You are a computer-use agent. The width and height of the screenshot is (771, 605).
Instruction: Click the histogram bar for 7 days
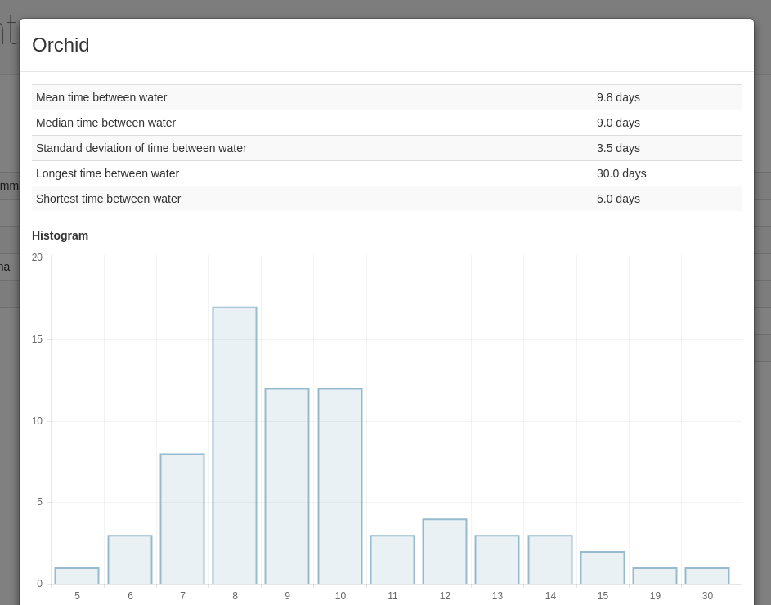pyautogui.click(x=182, y=519)
